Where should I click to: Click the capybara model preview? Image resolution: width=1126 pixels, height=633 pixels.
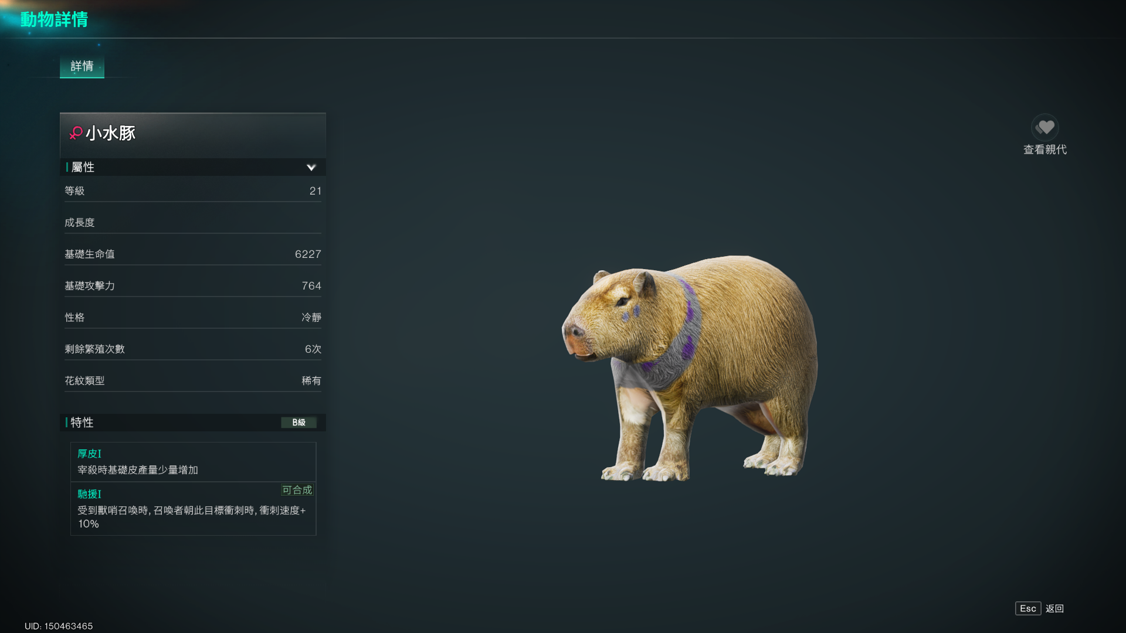pos(690,368)
